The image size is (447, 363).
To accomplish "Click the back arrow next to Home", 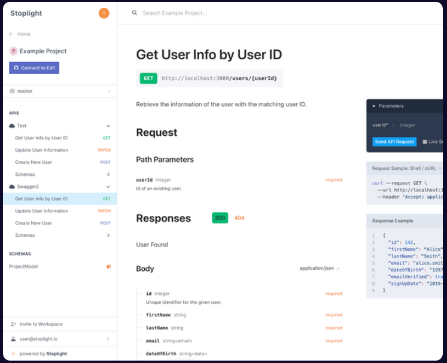I will [11, 34].
